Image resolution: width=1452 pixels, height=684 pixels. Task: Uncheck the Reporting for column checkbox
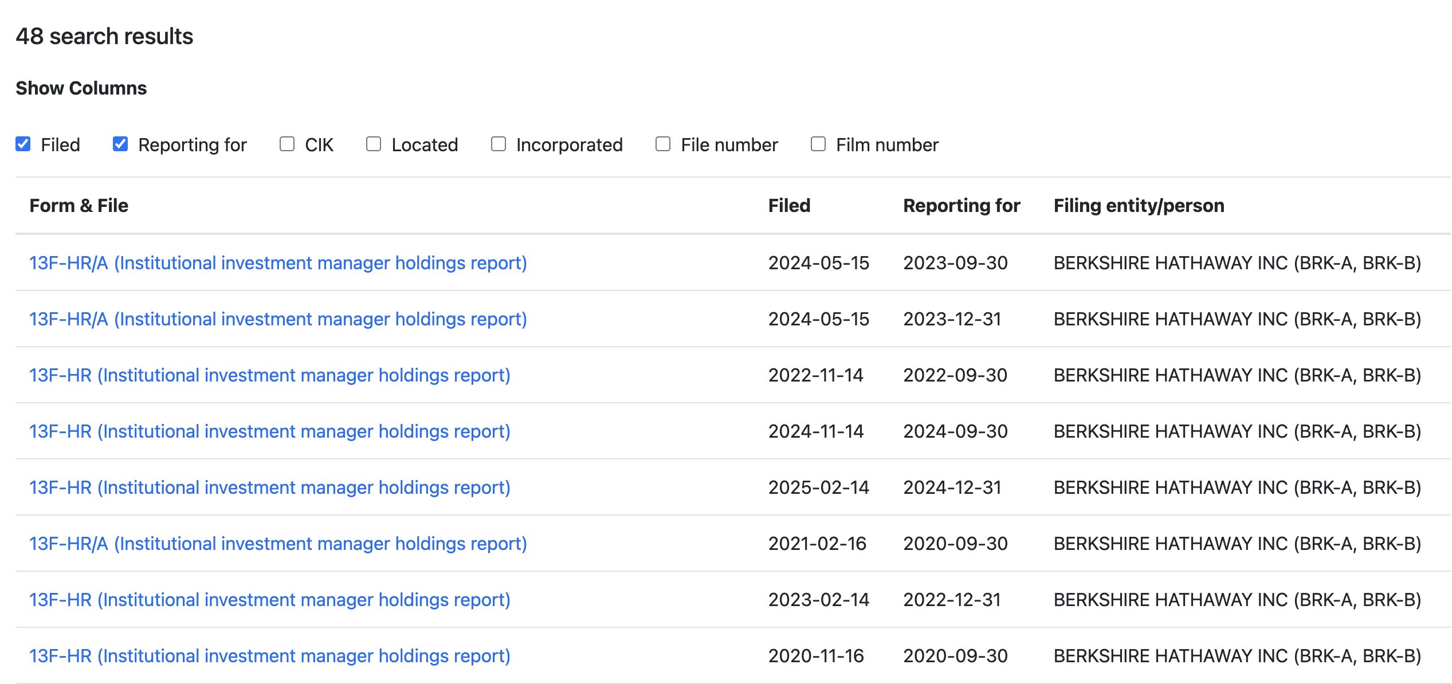[120, 144]
